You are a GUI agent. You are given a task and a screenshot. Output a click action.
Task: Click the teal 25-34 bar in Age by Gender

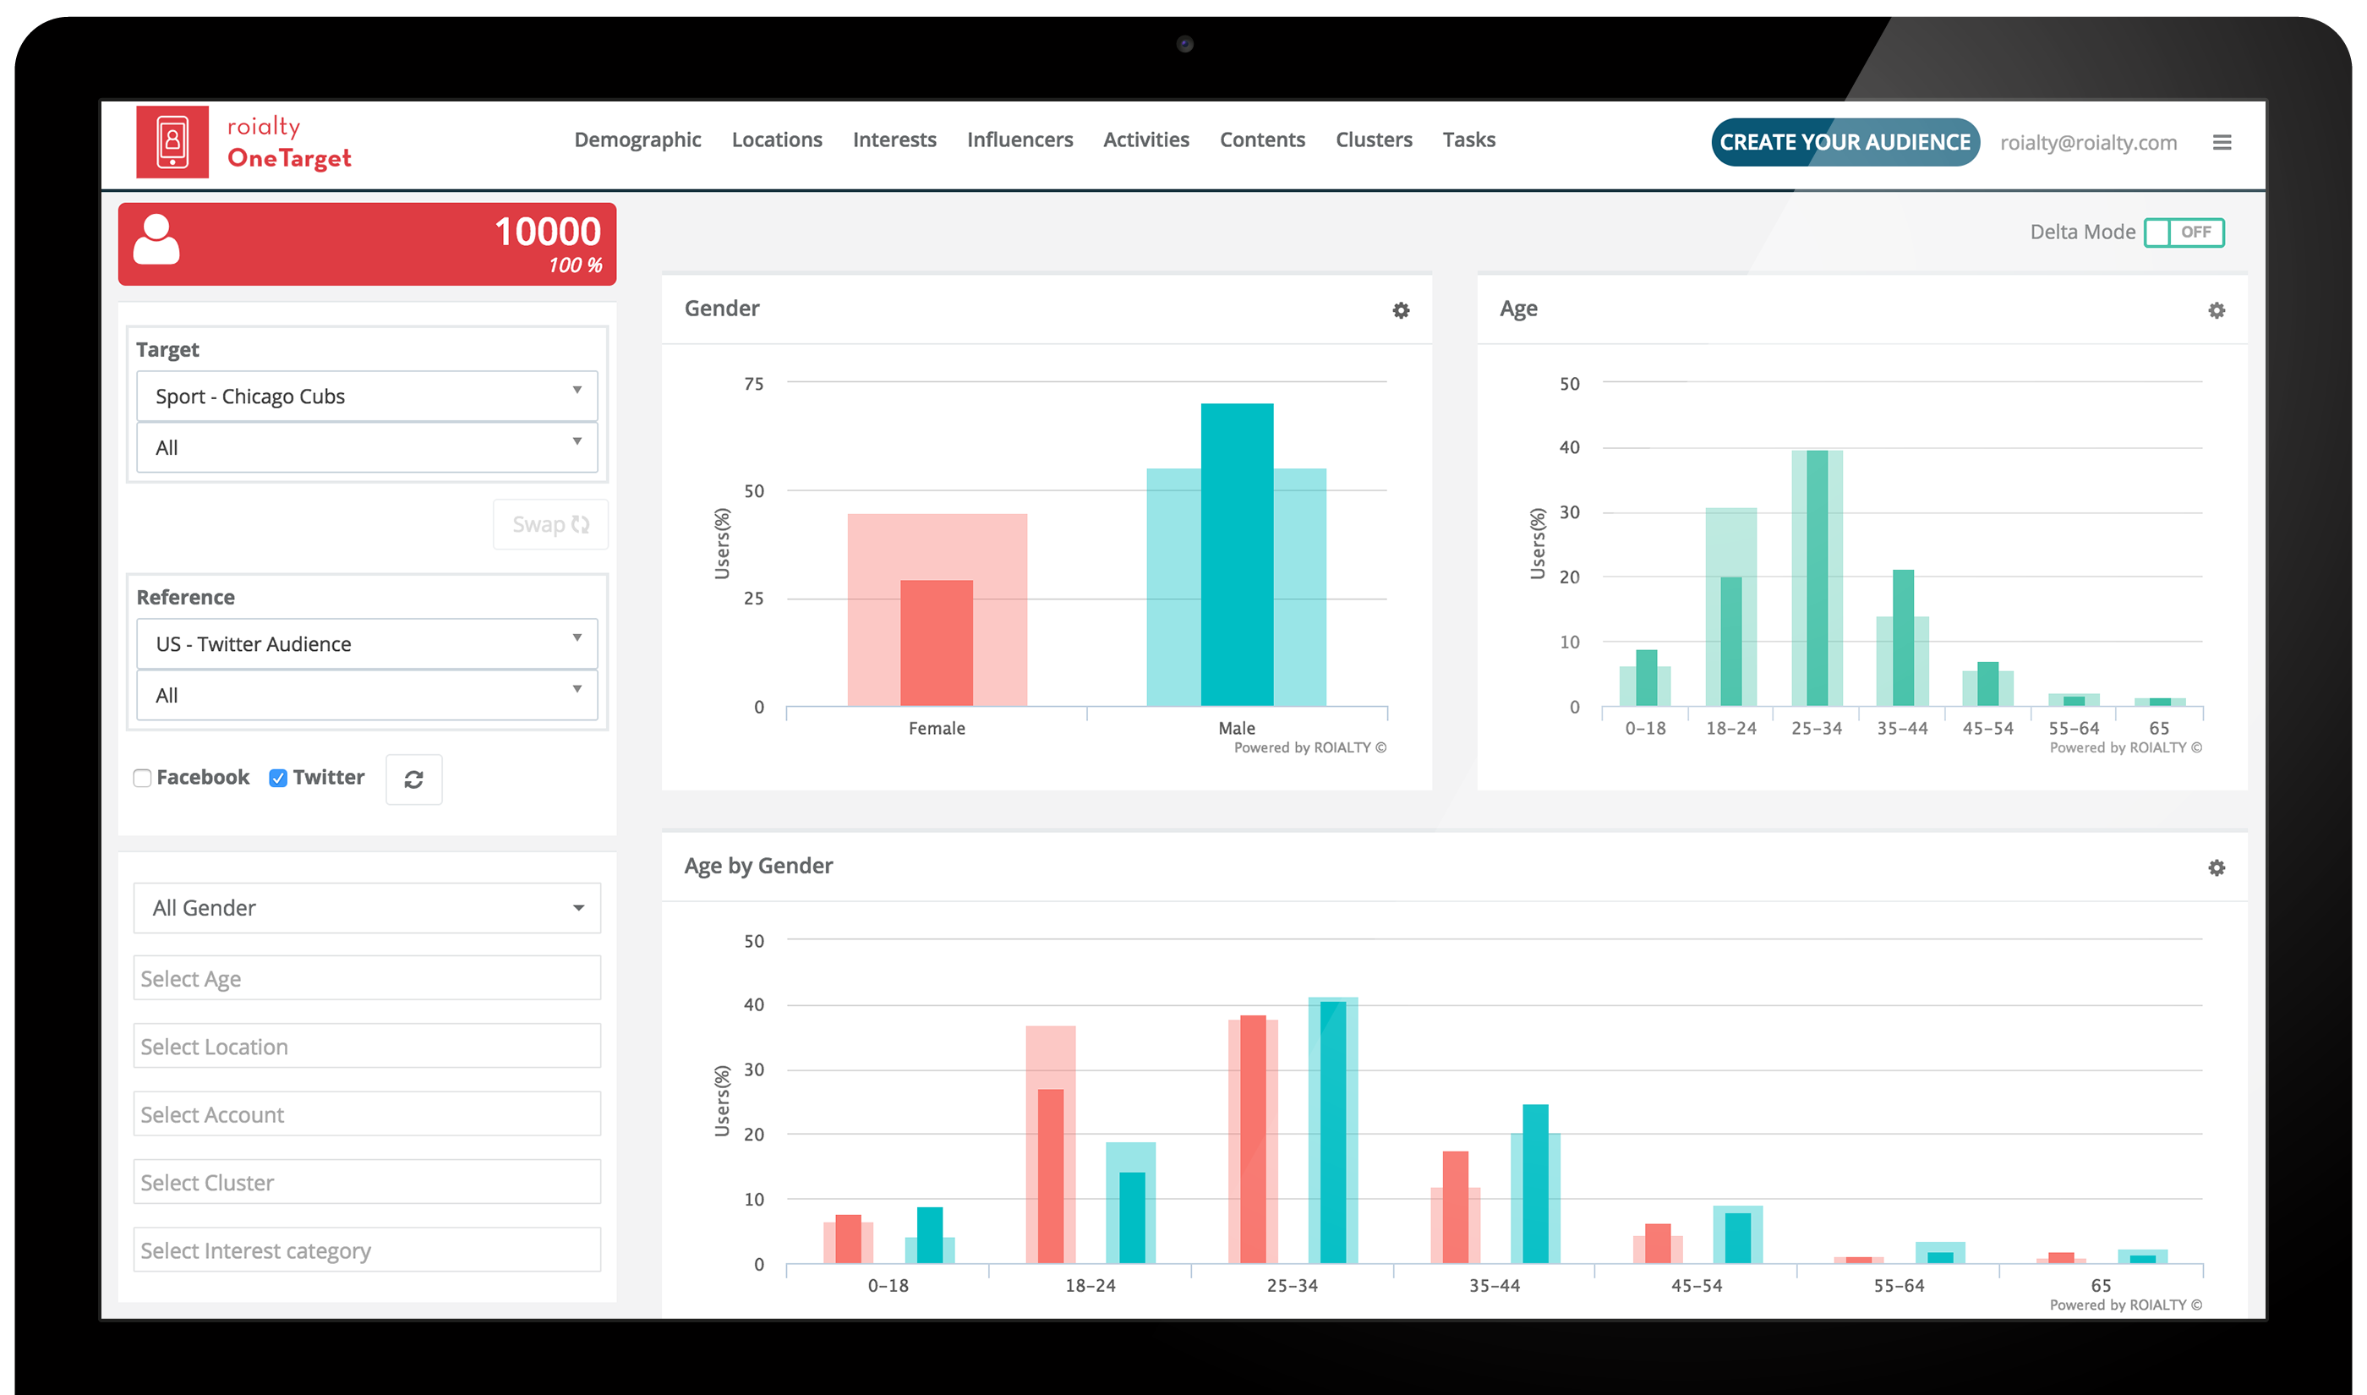(x=1332, y=1132)
